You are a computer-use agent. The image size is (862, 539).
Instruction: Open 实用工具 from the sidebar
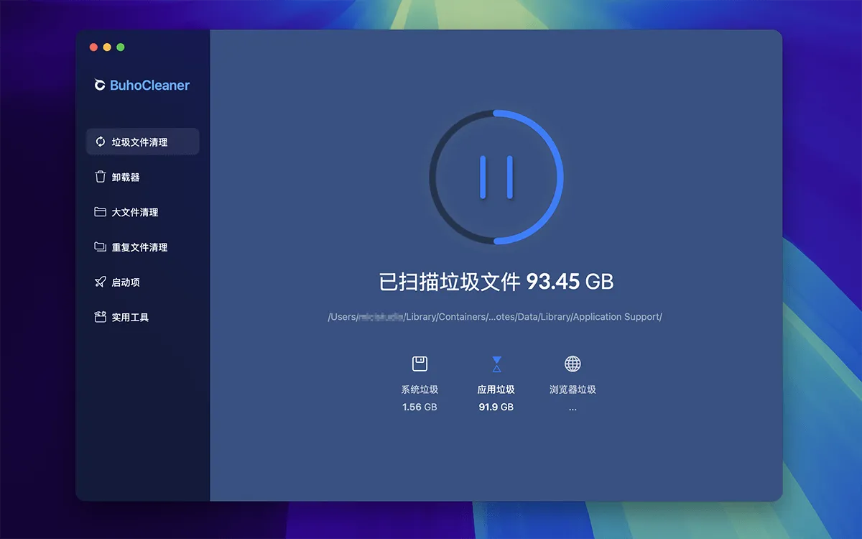(130, 318)
